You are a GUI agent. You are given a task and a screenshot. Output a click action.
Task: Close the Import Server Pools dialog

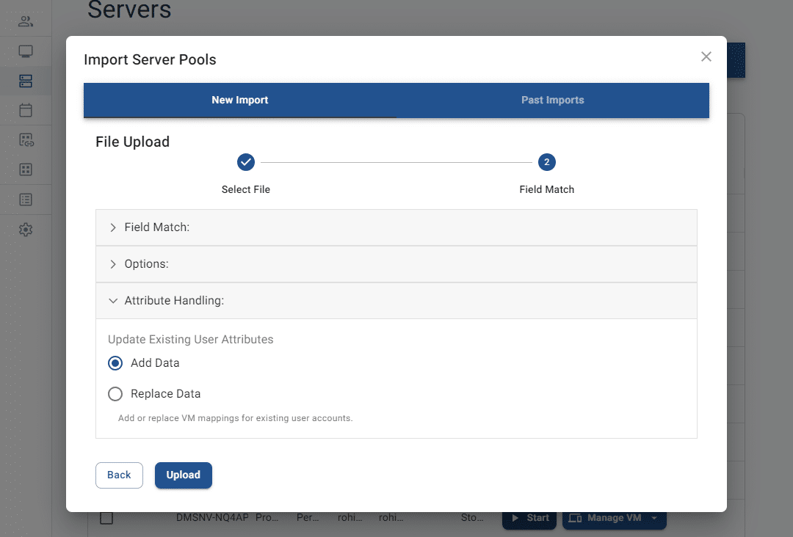pyautogui.click(x=706, y=56)
